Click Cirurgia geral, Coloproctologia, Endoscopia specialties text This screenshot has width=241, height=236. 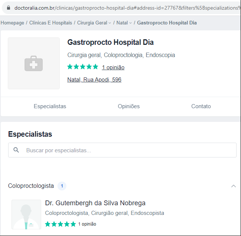[121, 55]
